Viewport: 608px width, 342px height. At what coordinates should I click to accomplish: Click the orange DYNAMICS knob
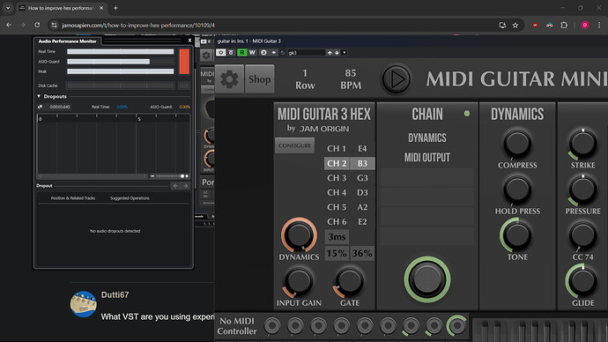click(299, 234)
